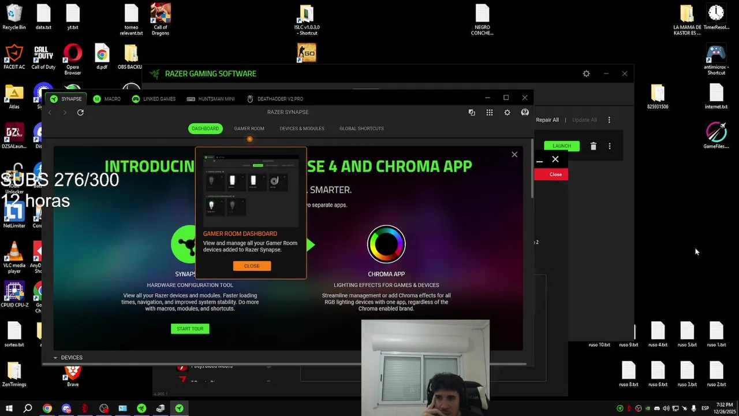Screen dimensions: 739x416
Task: Click the Chroma App color wheel icon
Action: pos(386,244)
